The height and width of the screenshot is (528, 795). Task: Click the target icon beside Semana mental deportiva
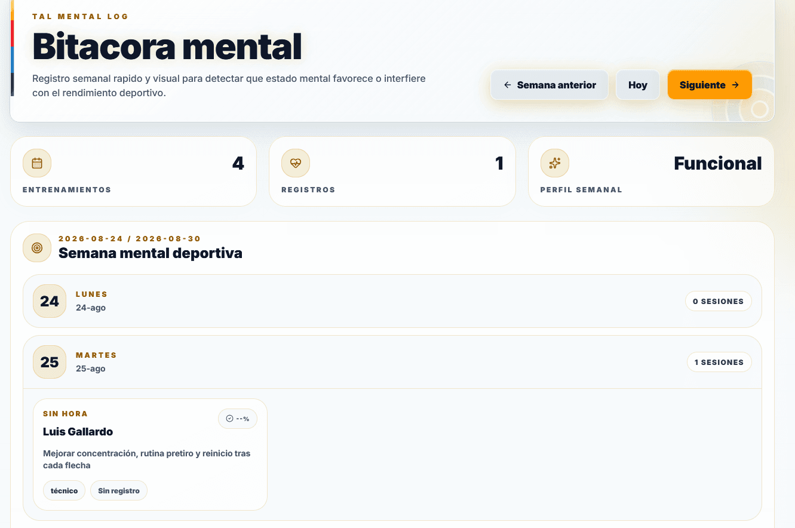coord(37,248)
